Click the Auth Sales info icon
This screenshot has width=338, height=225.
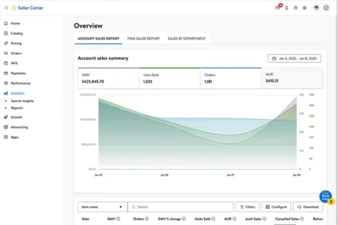(264, 219)
